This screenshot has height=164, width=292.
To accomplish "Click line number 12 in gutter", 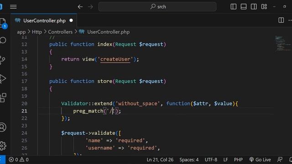I will tap(24, 45).
